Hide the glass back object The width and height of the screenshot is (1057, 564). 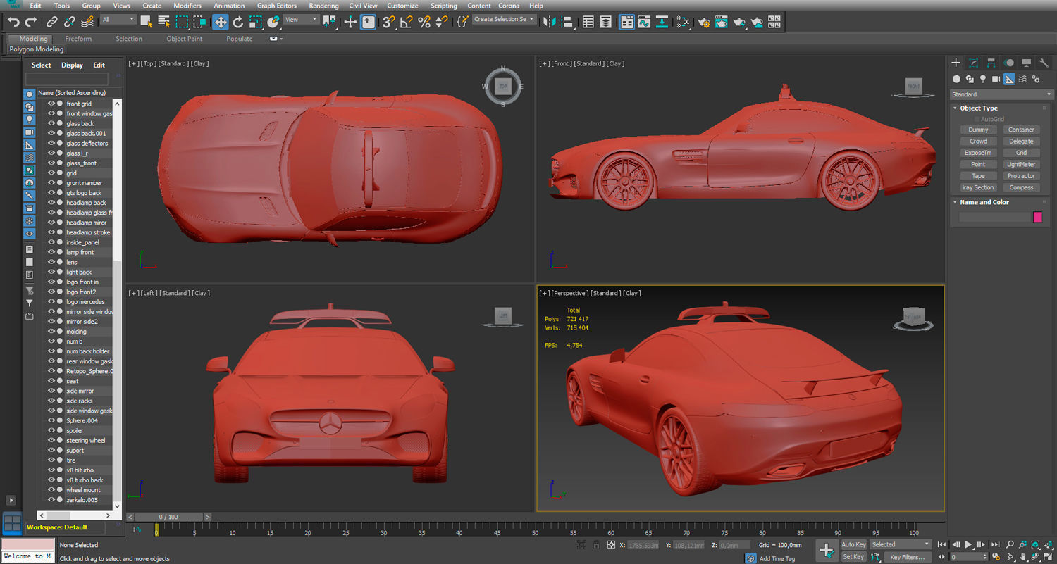point(51,123)
